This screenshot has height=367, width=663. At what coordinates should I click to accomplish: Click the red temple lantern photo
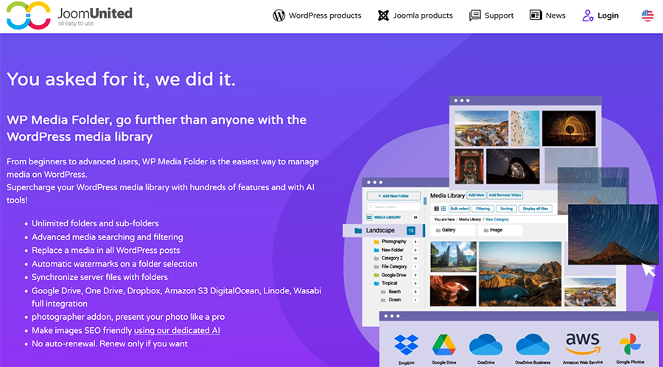pyautogui.click(x=469, y=166)
